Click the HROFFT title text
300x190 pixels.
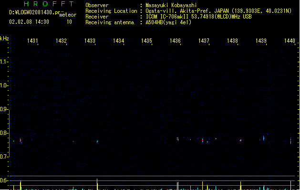pos(49,4)
